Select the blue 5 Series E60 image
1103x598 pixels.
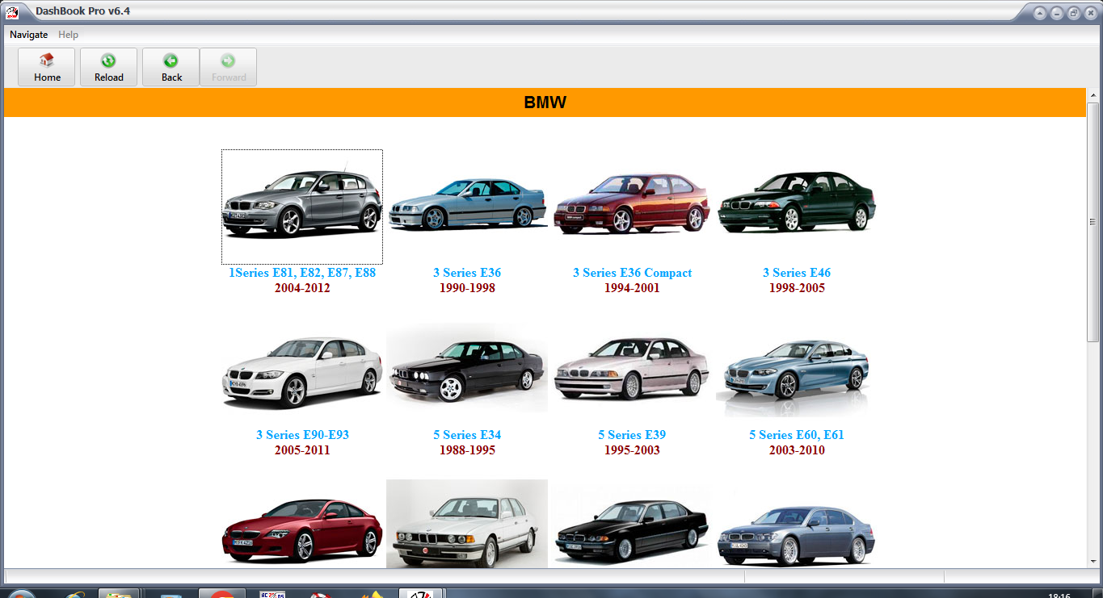[x=797, y=372]
